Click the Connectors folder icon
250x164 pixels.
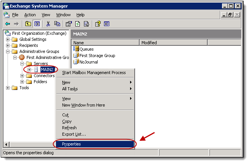[x=29, y=76]
